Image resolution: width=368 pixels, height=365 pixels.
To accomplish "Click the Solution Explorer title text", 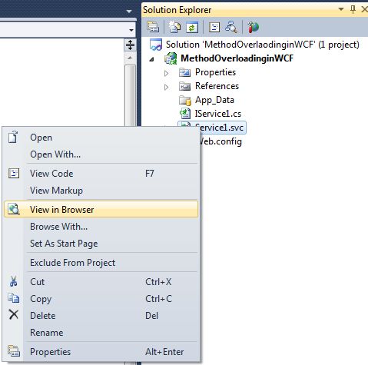I will 177,10.
